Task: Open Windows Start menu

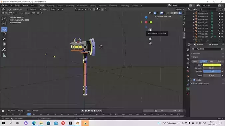Action: click(3, 123)
